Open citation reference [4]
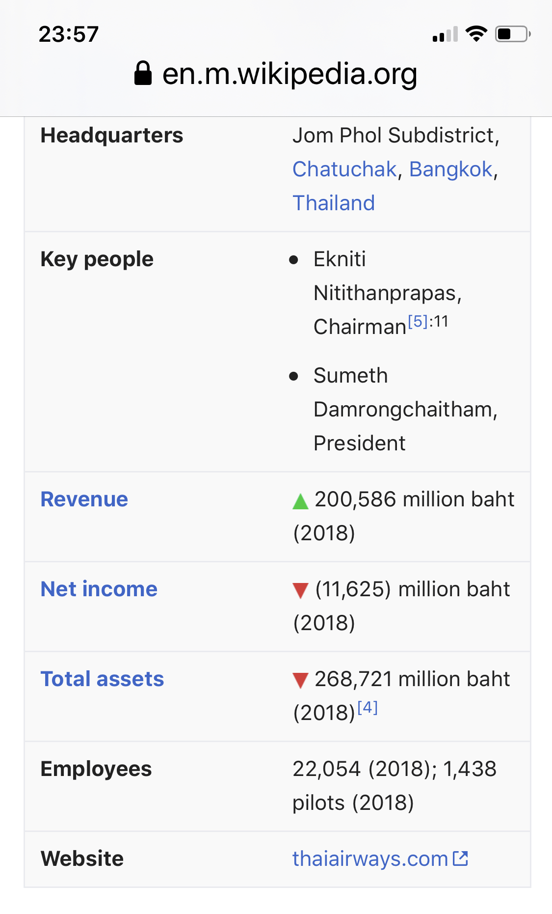Screen dimensions: 552x914 point(368,708)
